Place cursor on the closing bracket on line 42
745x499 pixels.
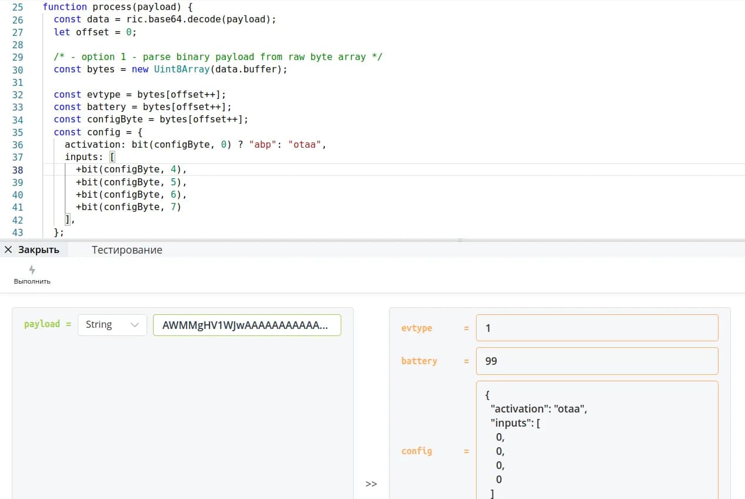pos(68,220)
